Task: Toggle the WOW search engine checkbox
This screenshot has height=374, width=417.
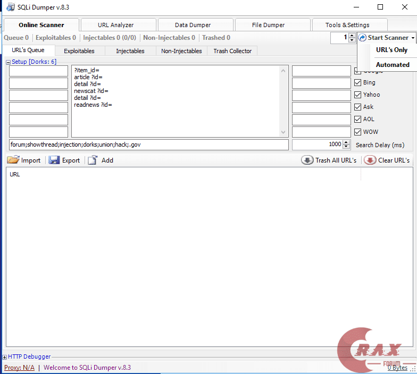Action: point(357,132)
